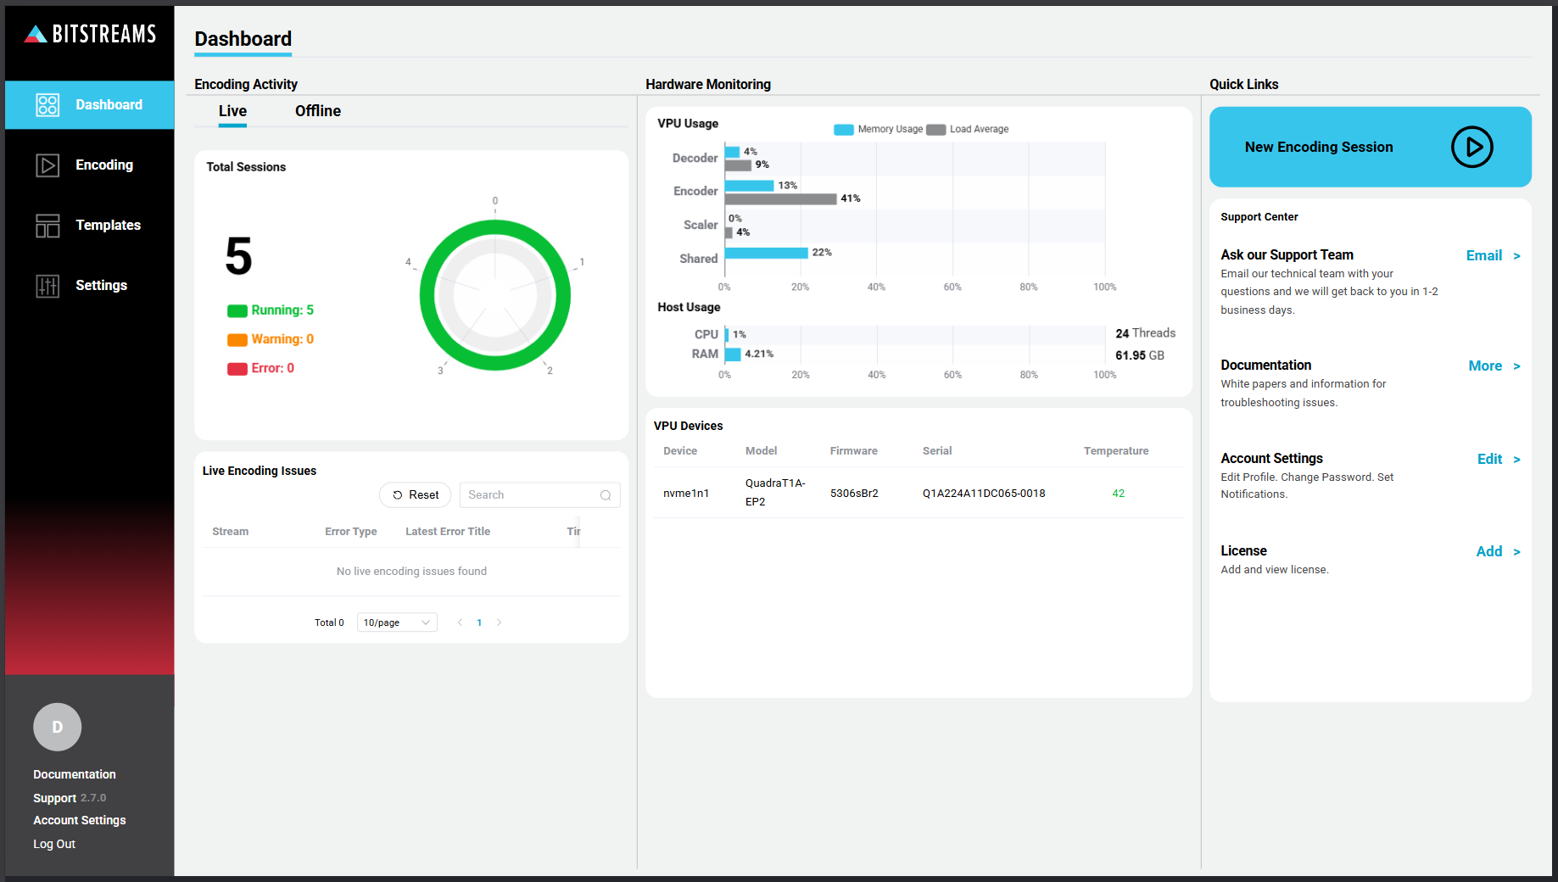The height and width of the screenshot is (882, 1558).
Task: Toggle the Memory Usage legend item
Action: [x=879, y=130]
